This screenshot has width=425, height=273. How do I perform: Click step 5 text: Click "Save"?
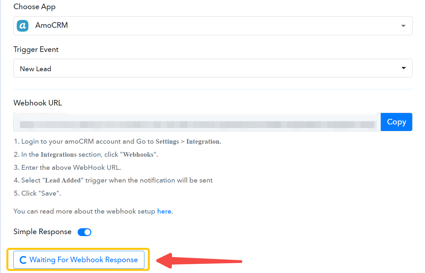(x=37, y=193)
